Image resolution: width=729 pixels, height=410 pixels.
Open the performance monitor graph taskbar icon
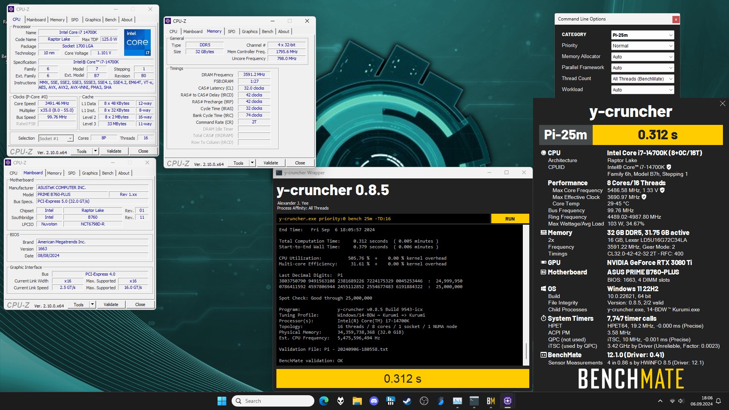458,401
